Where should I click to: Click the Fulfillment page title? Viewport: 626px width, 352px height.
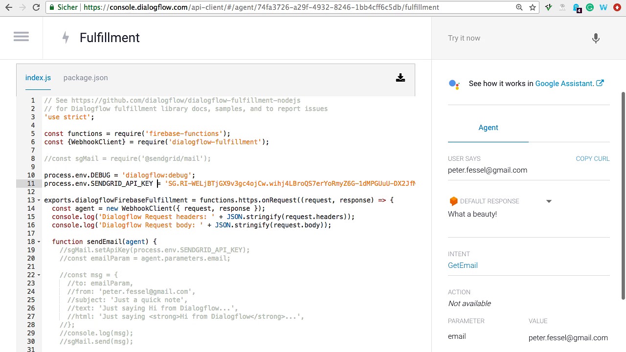tap(110, 38)
